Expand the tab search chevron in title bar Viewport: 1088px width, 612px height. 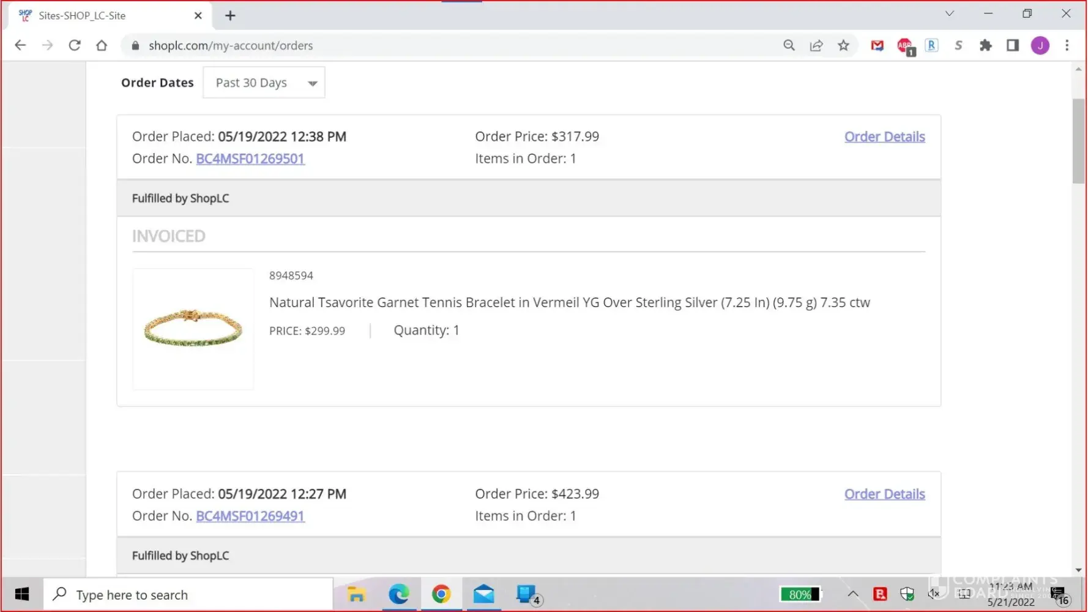click(949, 13)
